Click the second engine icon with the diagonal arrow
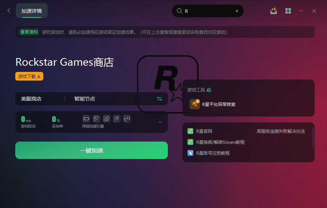The image size is (327, 208). coord(97,119)
